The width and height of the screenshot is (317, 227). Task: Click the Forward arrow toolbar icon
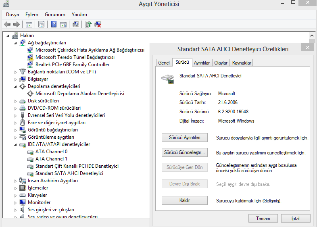[x=17, y=25]
